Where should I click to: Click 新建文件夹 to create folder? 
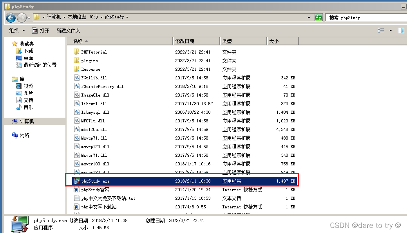pos(68,30)
